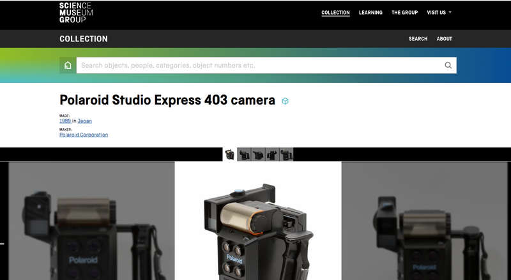Select the first camera thumbnail
The height and width of the screenshot is (280, 511).
(230, 154)
